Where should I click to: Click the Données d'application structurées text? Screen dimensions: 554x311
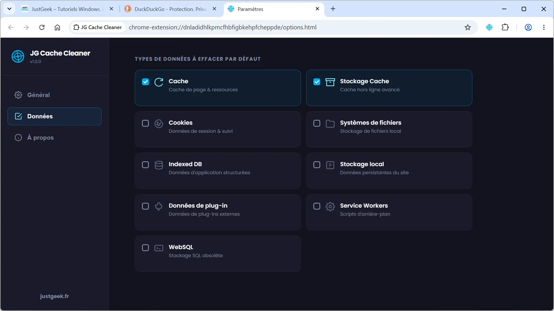(x=209, y=173)
